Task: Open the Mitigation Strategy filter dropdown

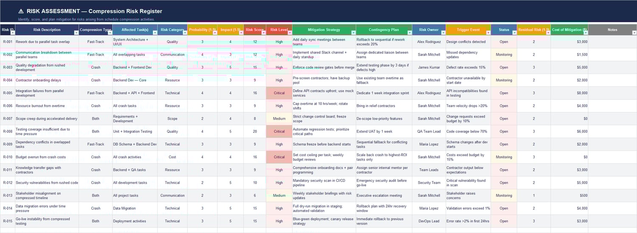Action: tap(353, 32)
